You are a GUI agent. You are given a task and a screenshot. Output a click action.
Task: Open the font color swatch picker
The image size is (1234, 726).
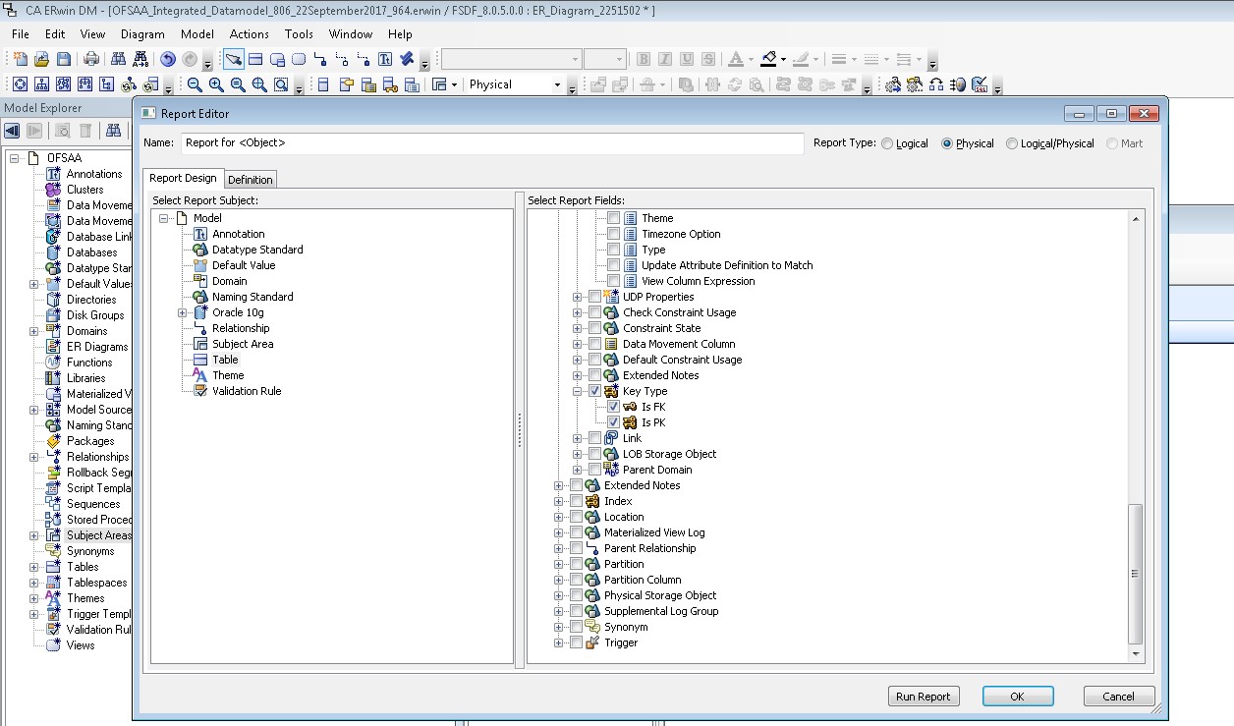[751, 59]
